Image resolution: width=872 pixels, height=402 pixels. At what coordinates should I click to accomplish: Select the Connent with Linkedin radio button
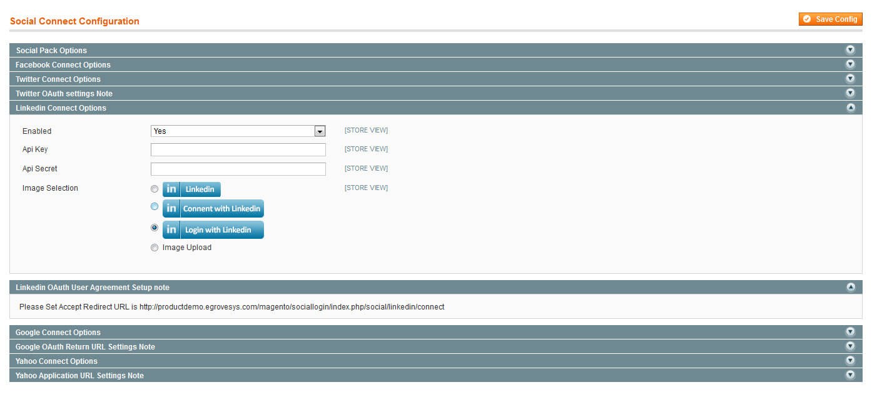click(155, 206)
